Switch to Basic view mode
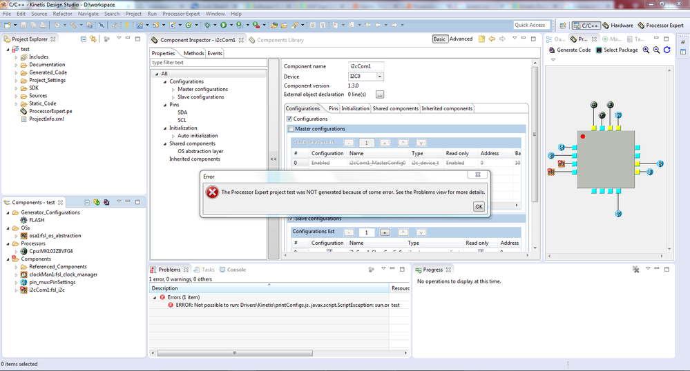This screenshot has height=371, width=690. (439, 39)
